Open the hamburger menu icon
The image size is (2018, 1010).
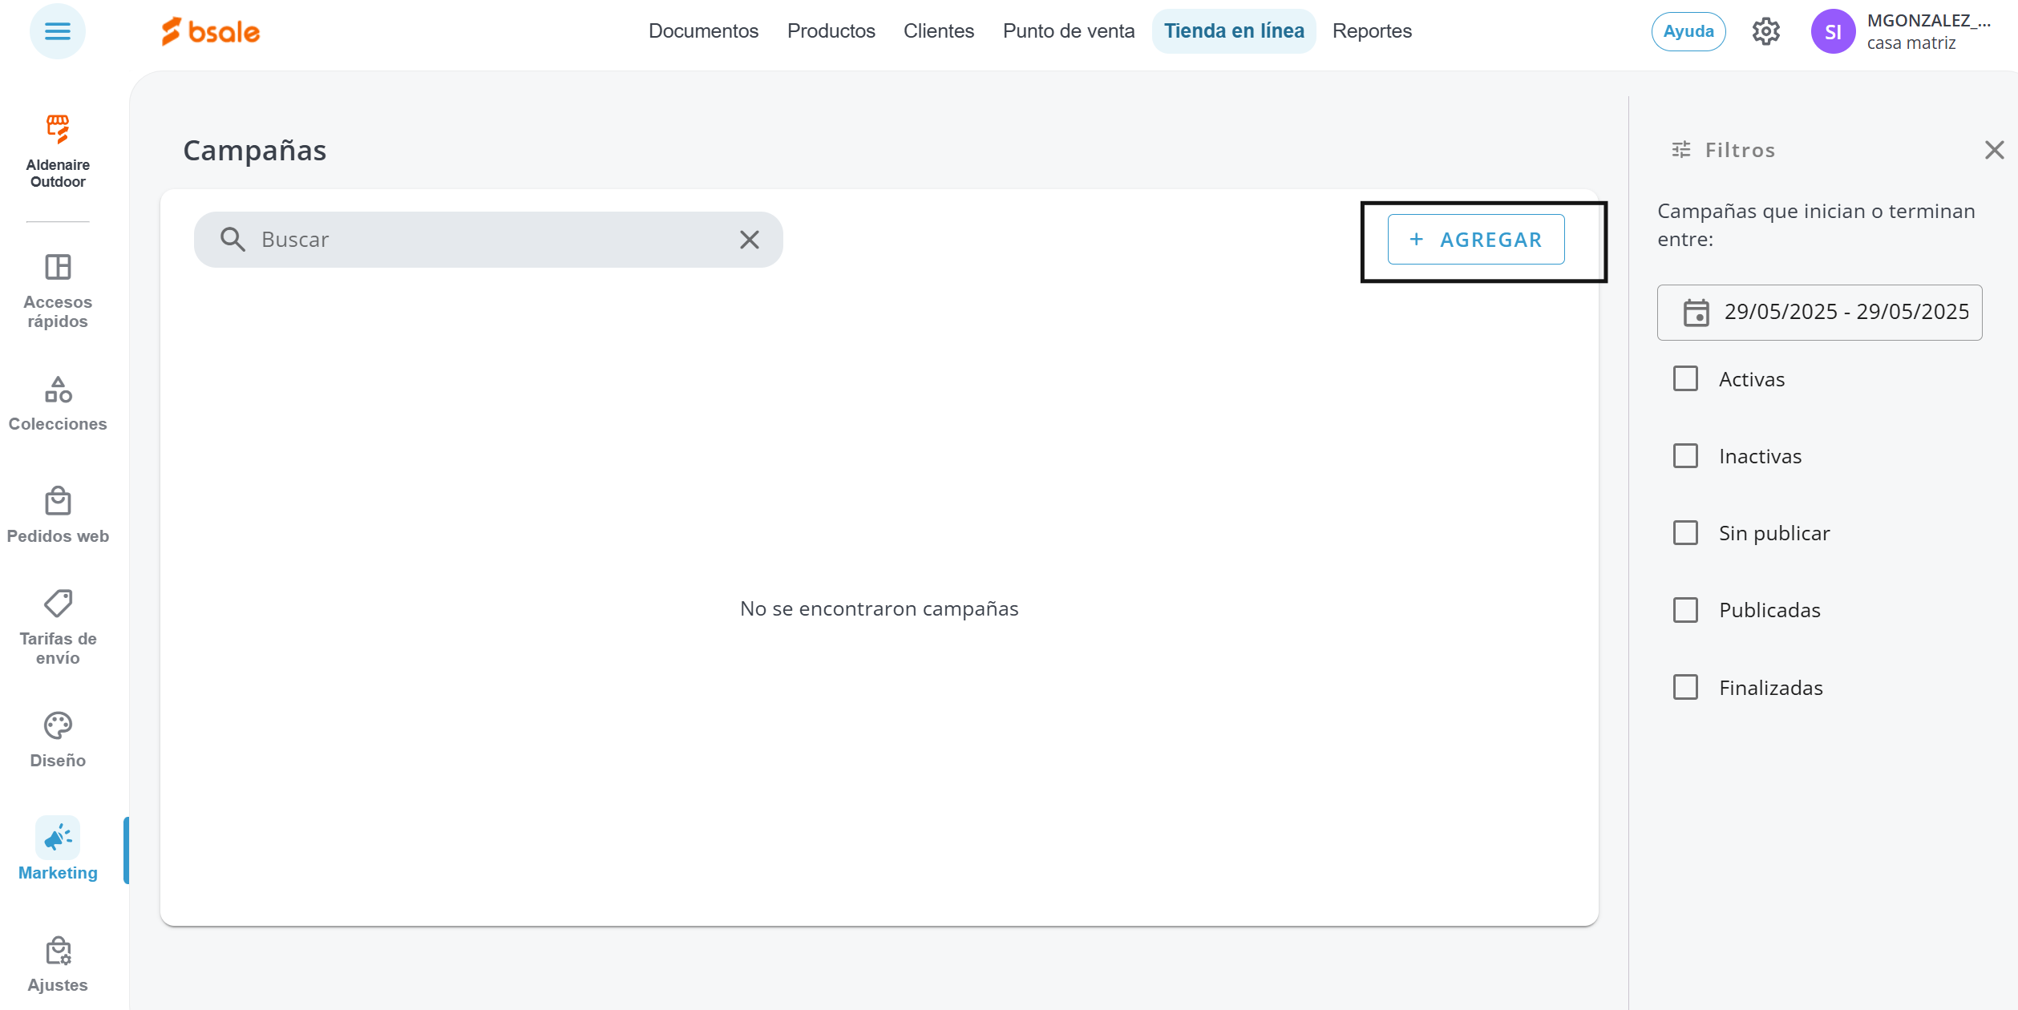pos(57,31)
